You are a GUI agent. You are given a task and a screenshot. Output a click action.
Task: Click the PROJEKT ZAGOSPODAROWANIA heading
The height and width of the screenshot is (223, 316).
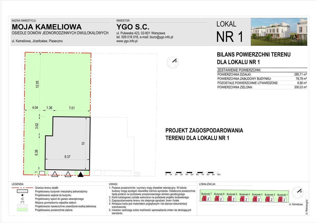[204, 130]
